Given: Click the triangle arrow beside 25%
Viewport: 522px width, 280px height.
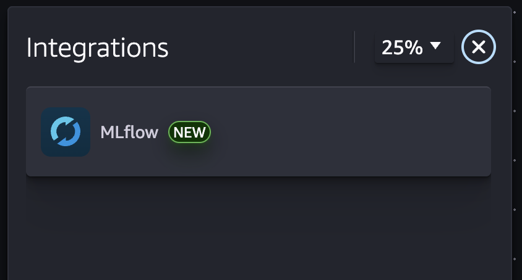Looking at the screenshot, I should coord(435,46).
